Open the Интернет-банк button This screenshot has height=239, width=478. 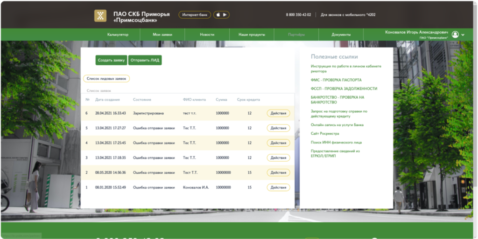click(x=195, y=15)
